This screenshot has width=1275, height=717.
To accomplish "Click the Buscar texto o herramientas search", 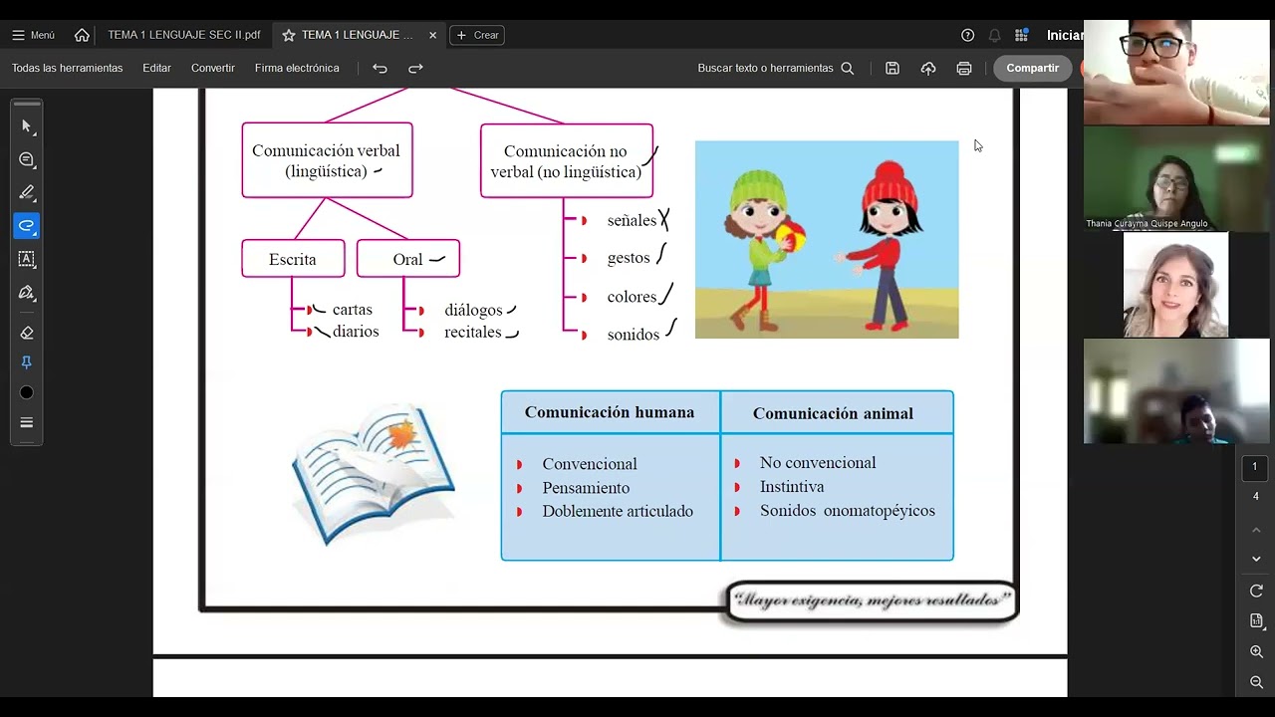I will coord(776,68).
